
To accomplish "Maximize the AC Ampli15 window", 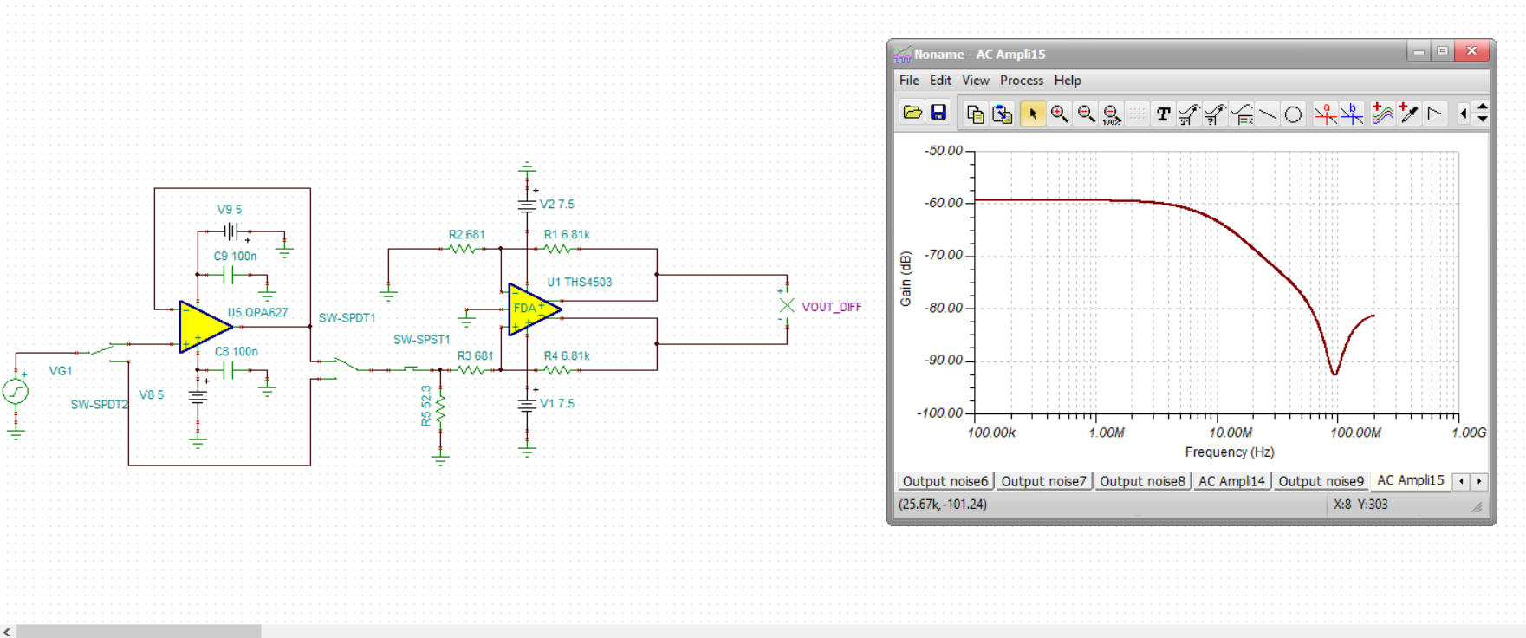I will tap(1443, 52).
